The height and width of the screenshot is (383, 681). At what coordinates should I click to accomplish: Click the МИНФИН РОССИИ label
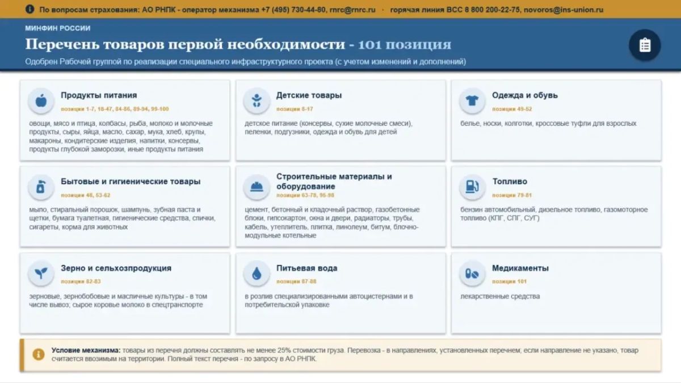57,28
